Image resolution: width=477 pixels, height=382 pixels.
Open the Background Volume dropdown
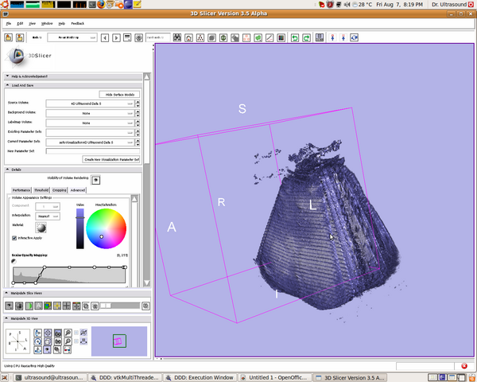point(90,113)
